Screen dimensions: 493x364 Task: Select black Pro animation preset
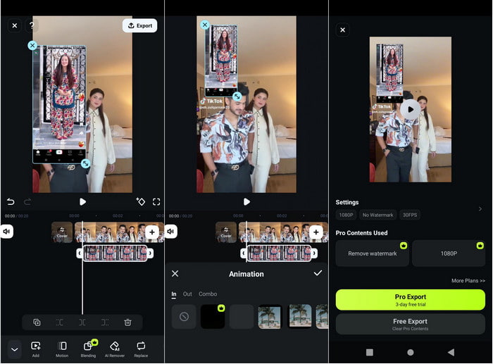[x=213, y=317]
